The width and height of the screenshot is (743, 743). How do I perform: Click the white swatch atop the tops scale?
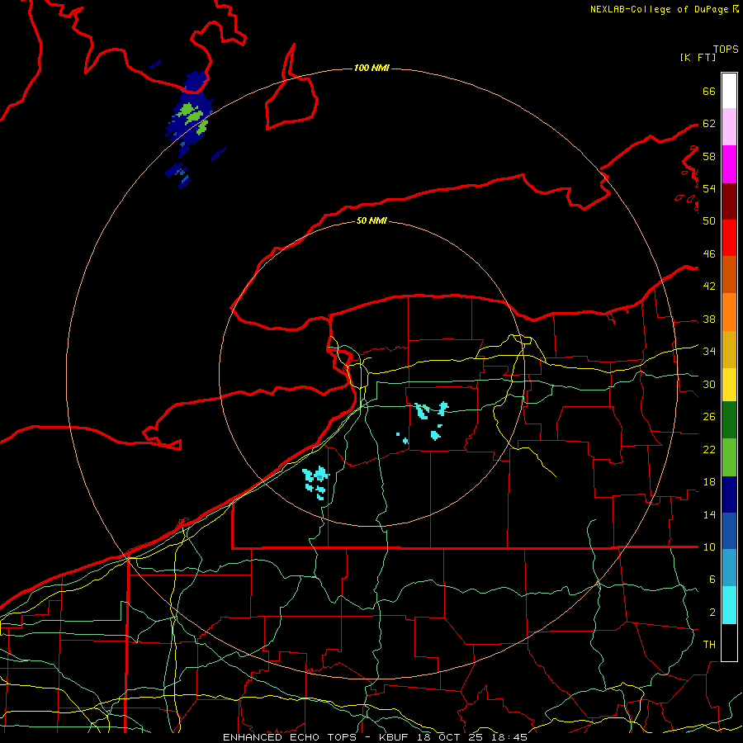pos(729,91)
